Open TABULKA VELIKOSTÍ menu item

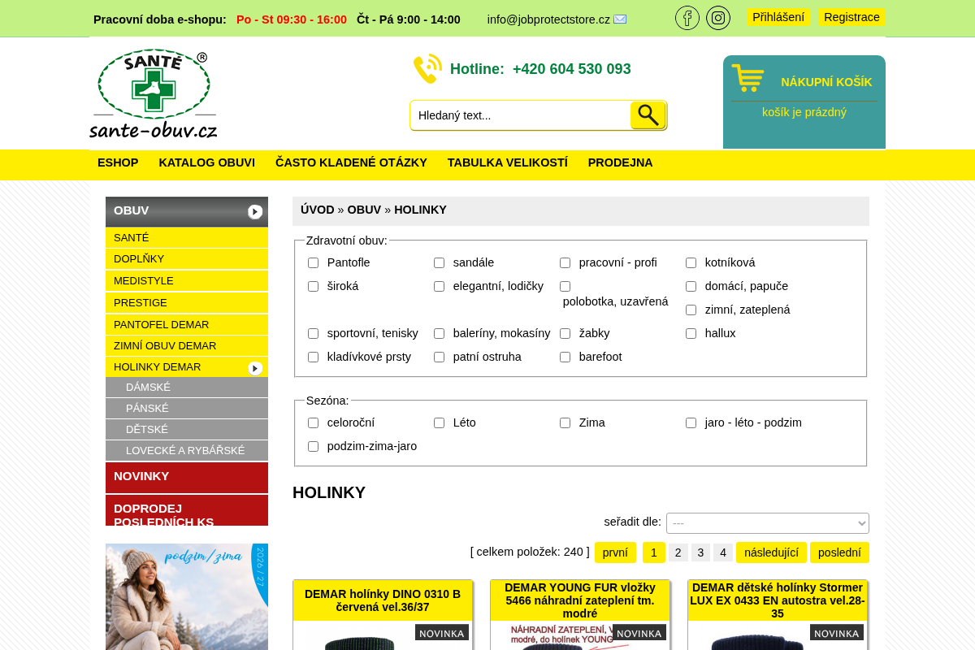508,162
